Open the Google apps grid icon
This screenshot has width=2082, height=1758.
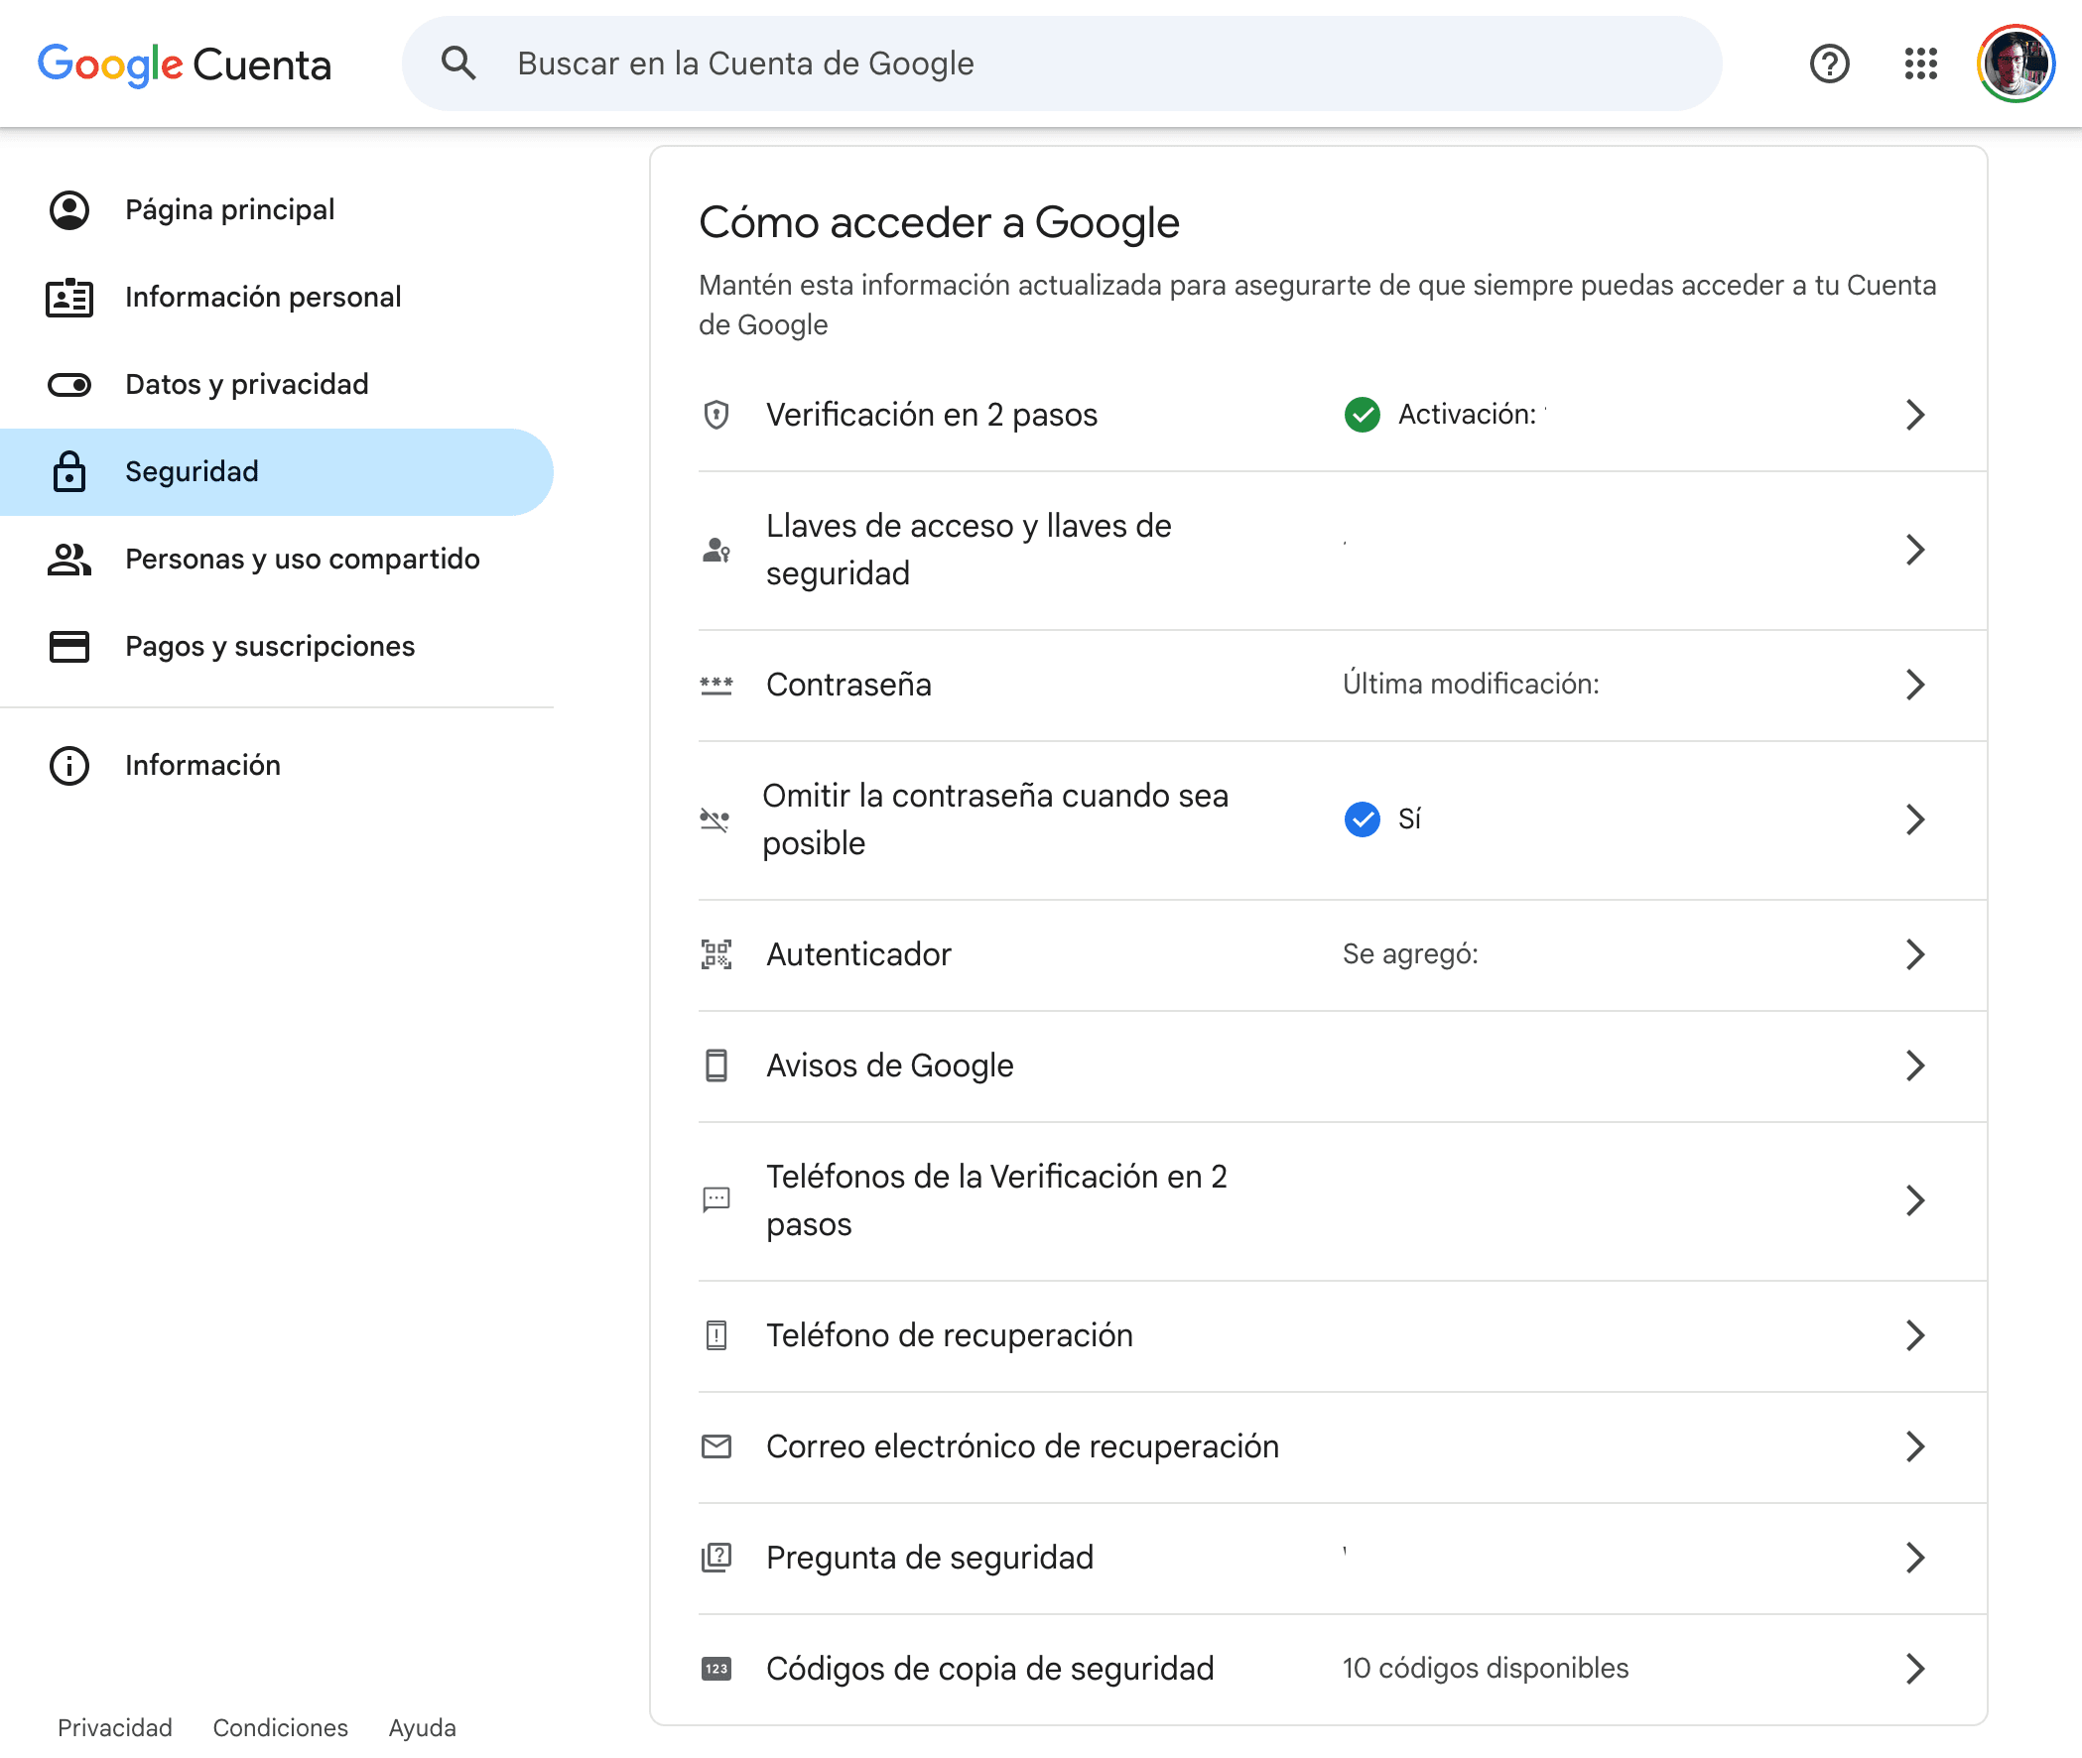pyautogui.click(x=1919, y=63)
